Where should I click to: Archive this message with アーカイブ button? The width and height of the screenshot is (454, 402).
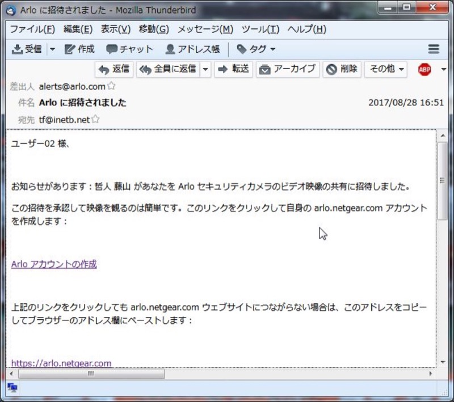point(288,69)
